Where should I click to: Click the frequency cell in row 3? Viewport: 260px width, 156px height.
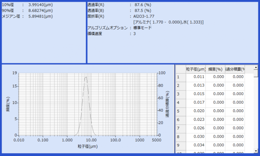click(x=215, y=94)
